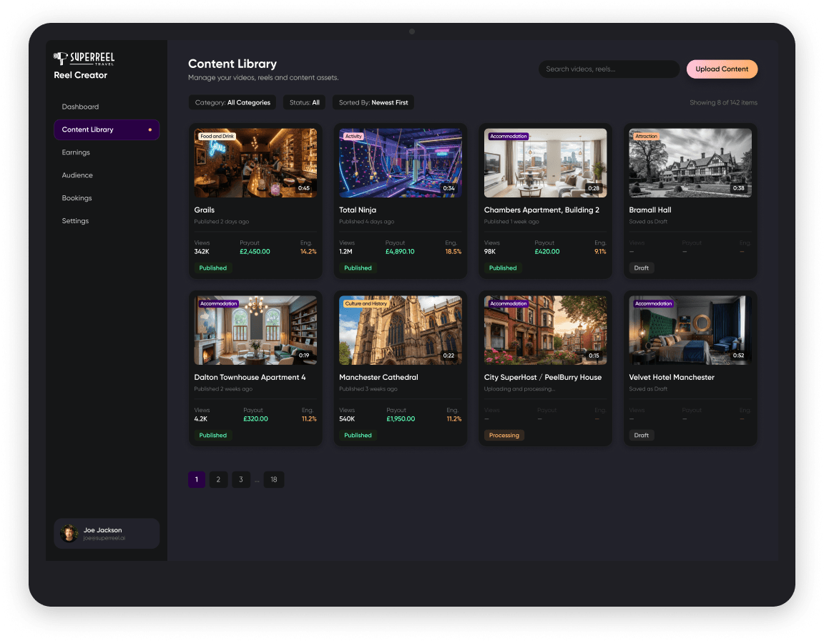Open the Chambers Apartment thumbnail
The image size is (824, 641).
[546, 163]
